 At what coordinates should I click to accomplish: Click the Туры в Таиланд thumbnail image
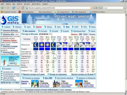point(35,84)
